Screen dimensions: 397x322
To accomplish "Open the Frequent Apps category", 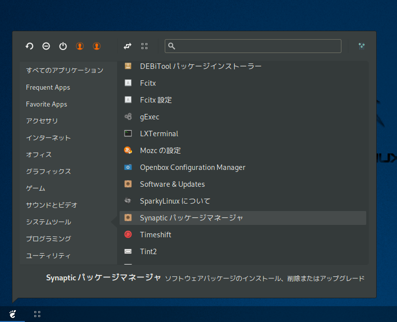I will coord(48,87).
